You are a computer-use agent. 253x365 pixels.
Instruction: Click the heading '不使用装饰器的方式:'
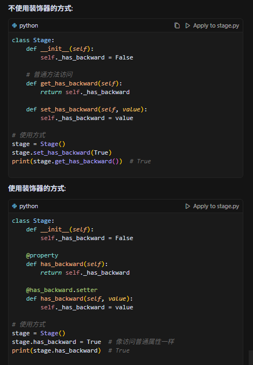point(41,8)
